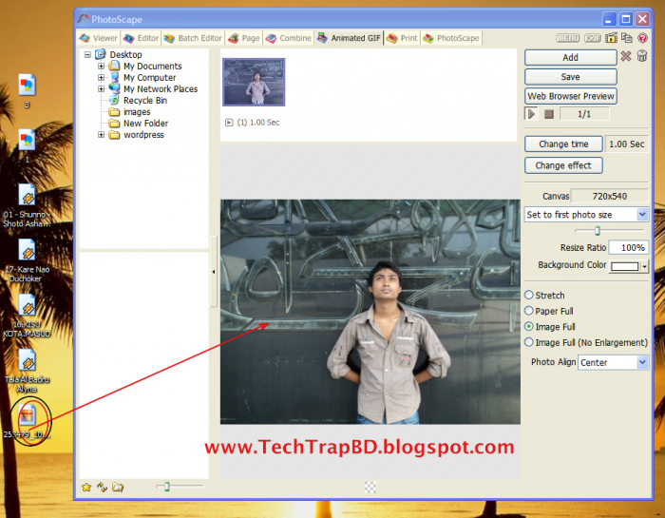Switch to the Editor tab
Viewport: 665px width, 518px height.
(141, 38)
